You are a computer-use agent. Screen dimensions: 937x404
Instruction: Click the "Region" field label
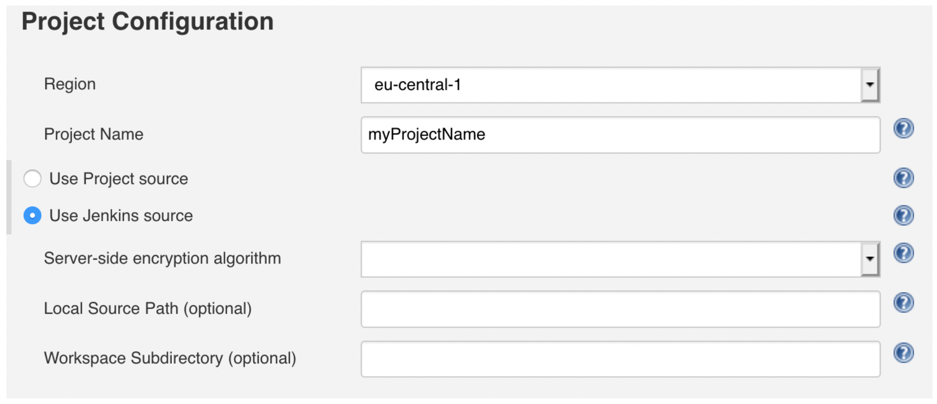tap(69, 84)
